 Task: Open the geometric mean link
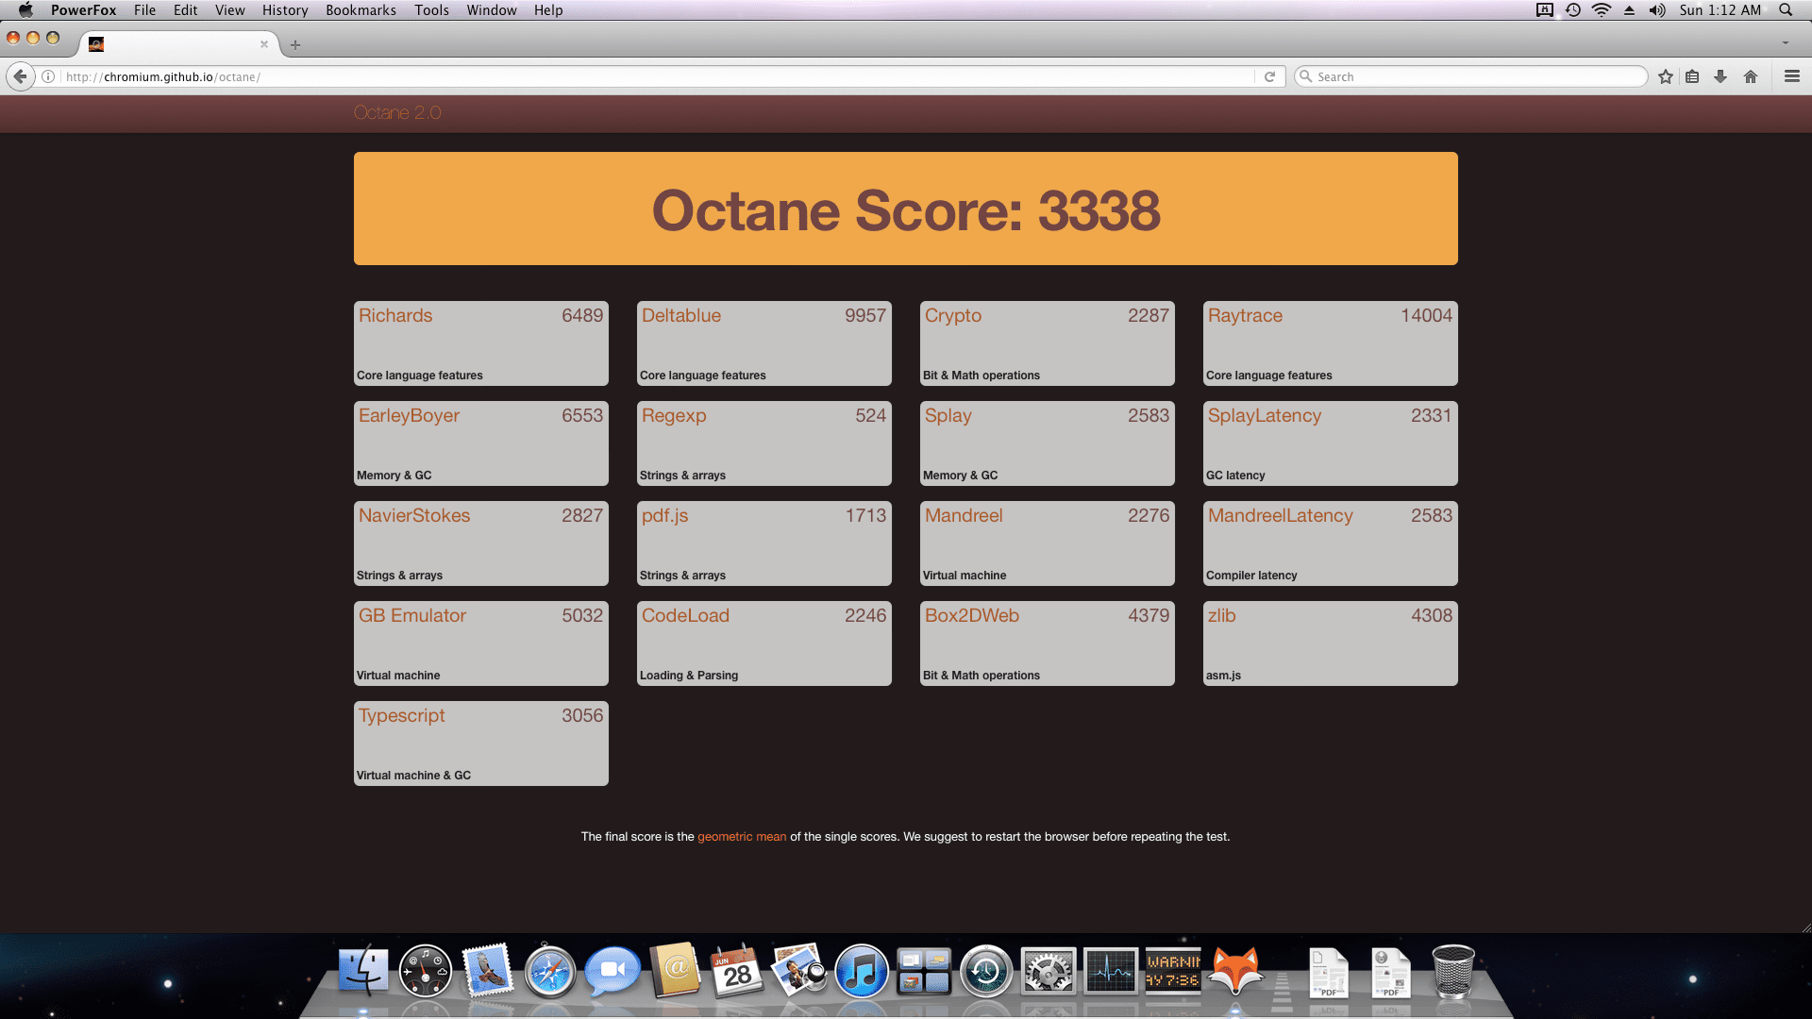point(742,837)
